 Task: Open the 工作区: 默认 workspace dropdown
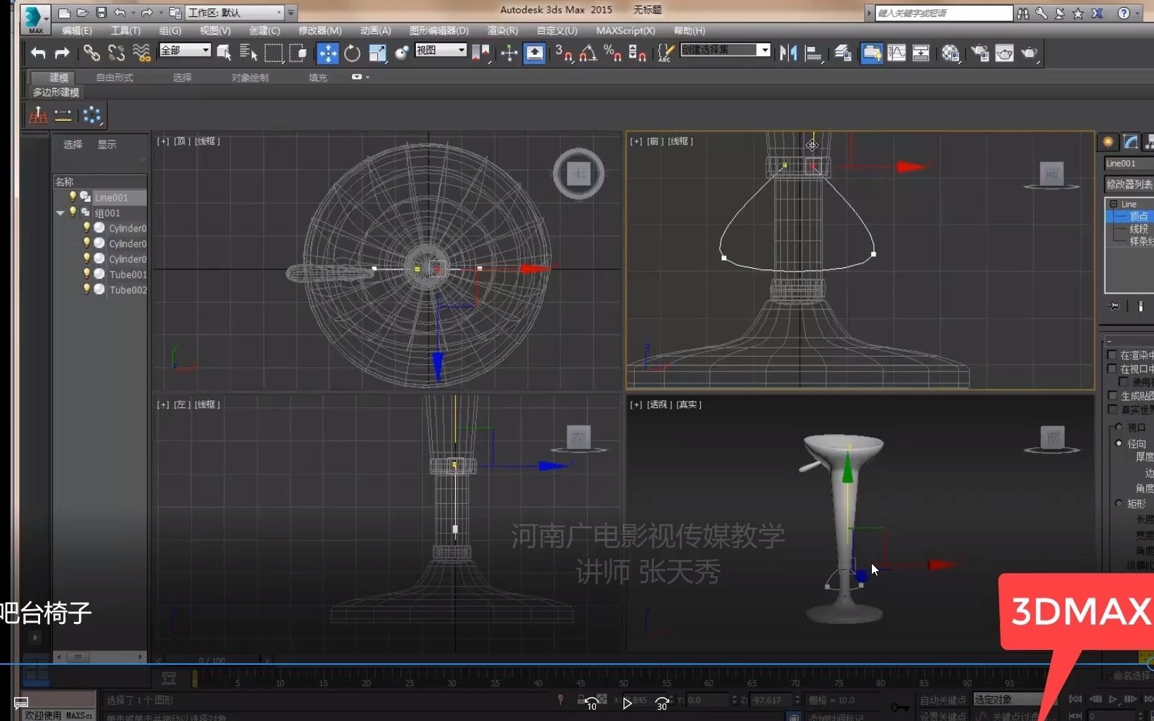[x=235, y=13]
